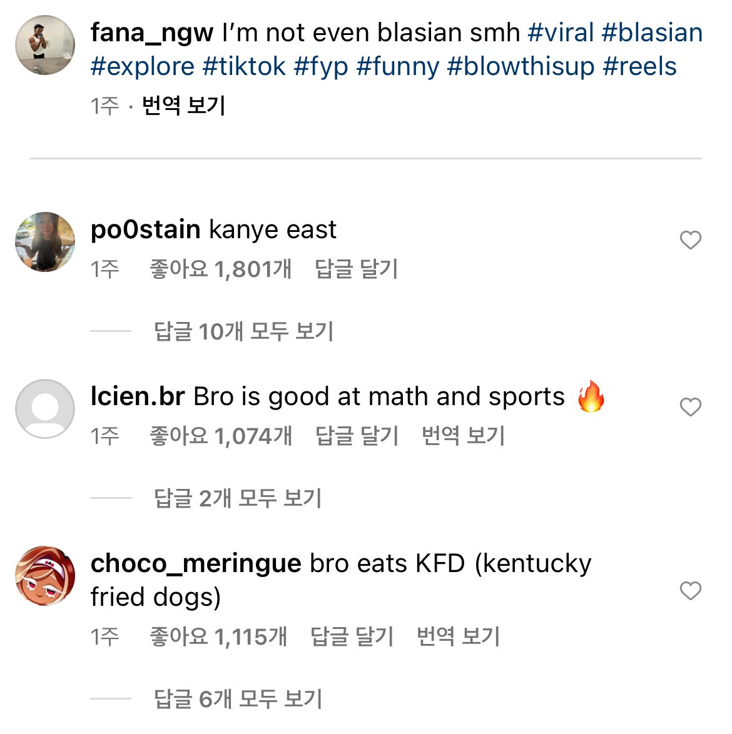Open po0stain avatar image
The height and width of the screenshot is (734, 732).
tap(45, 242)
